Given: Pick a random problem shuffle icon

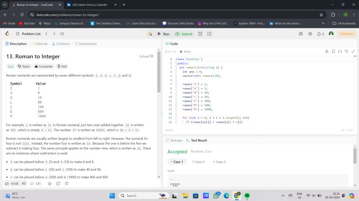Looking at the screenshot, I should tap(62, 34).
